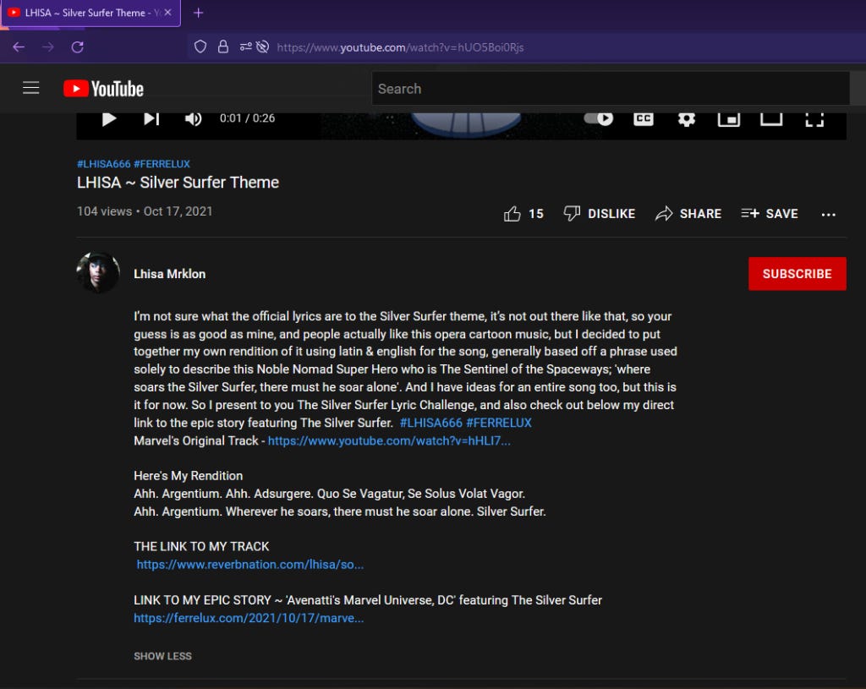
Task: Enter full screen mode
Action: (x=814, y=118)
